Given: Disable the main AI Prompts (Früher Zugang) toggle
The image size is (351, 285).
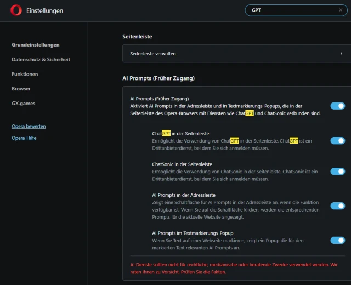Looking at the screenshot, I should click(x=337, y=106).
